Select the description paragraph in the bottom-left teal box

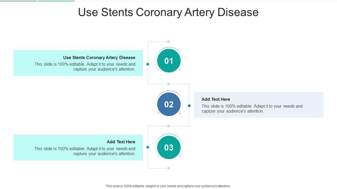pyautogui.click(x=85, y=151)
